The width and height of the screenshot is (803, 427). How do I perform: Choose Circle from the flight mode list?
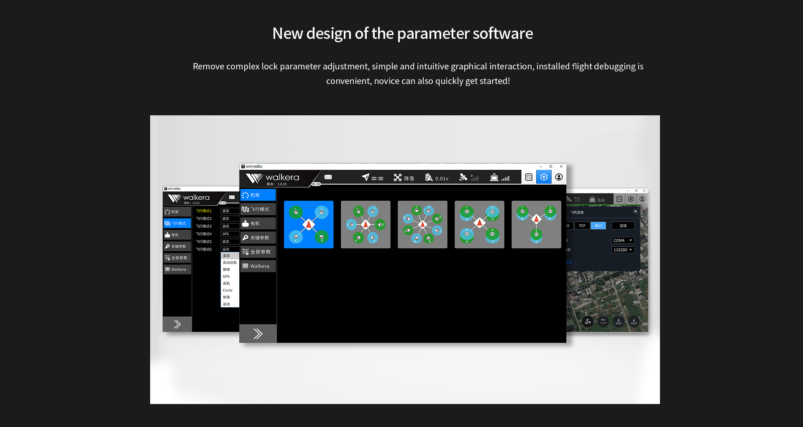pos(228,290)
